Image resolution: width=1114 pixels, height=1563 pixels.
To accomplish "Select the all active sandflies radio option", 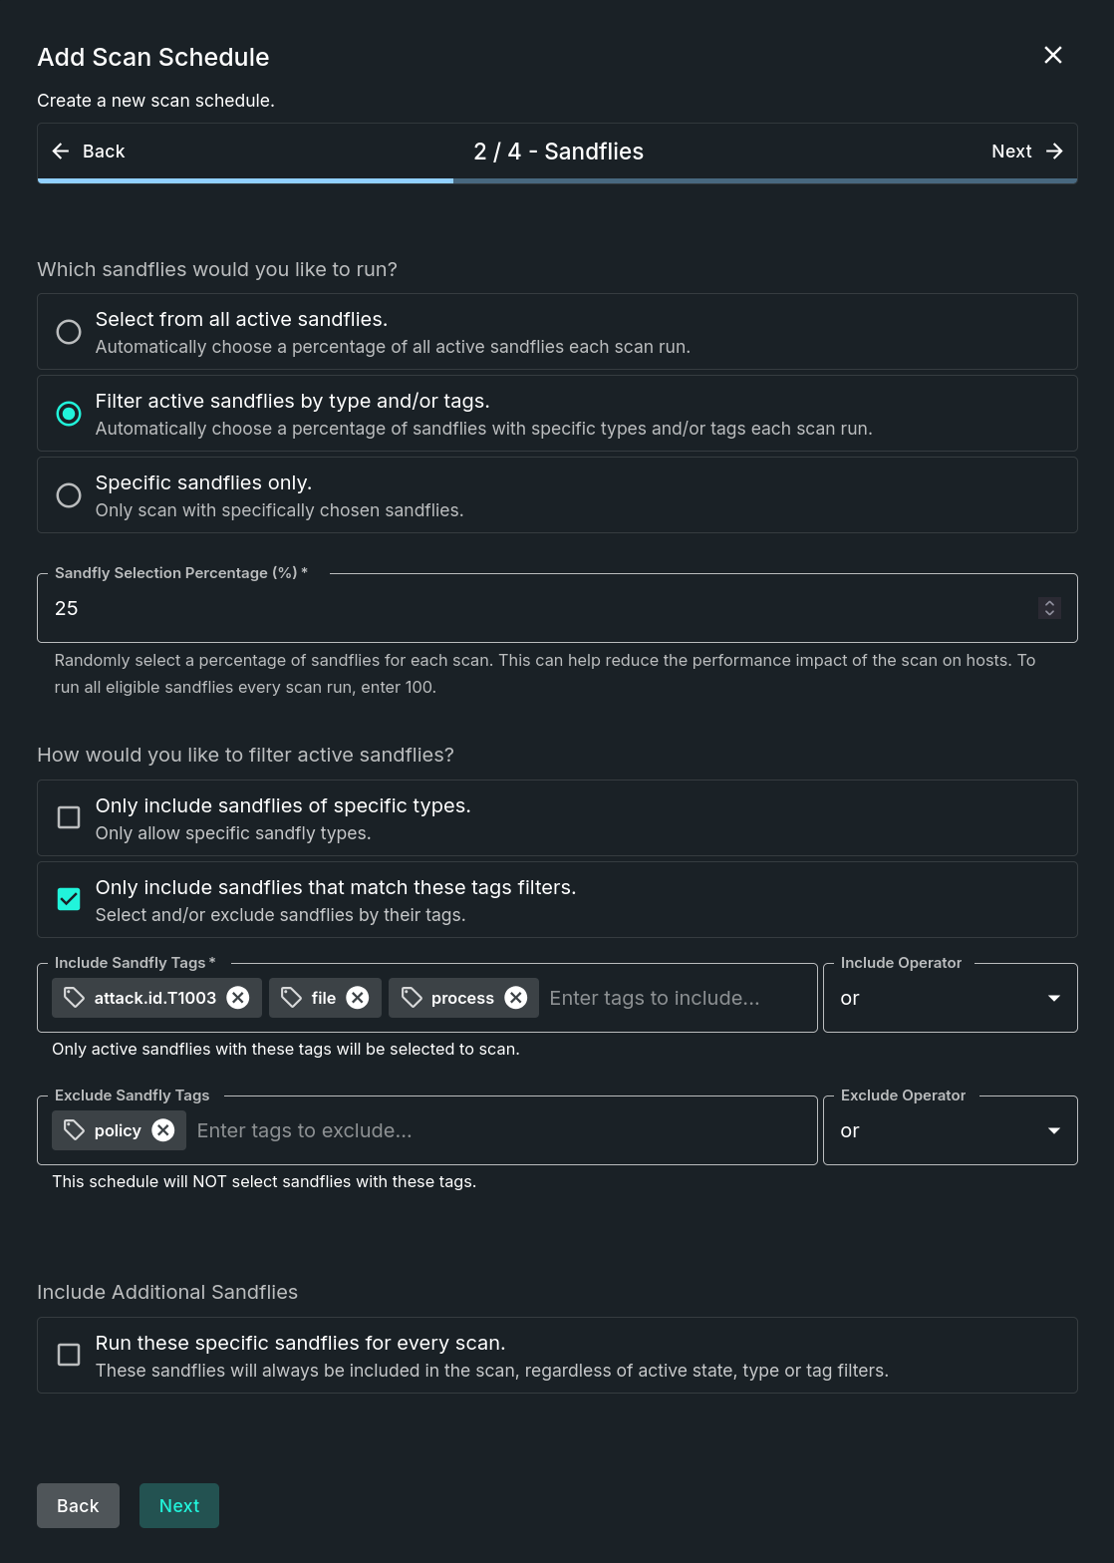I will point(69,332).
